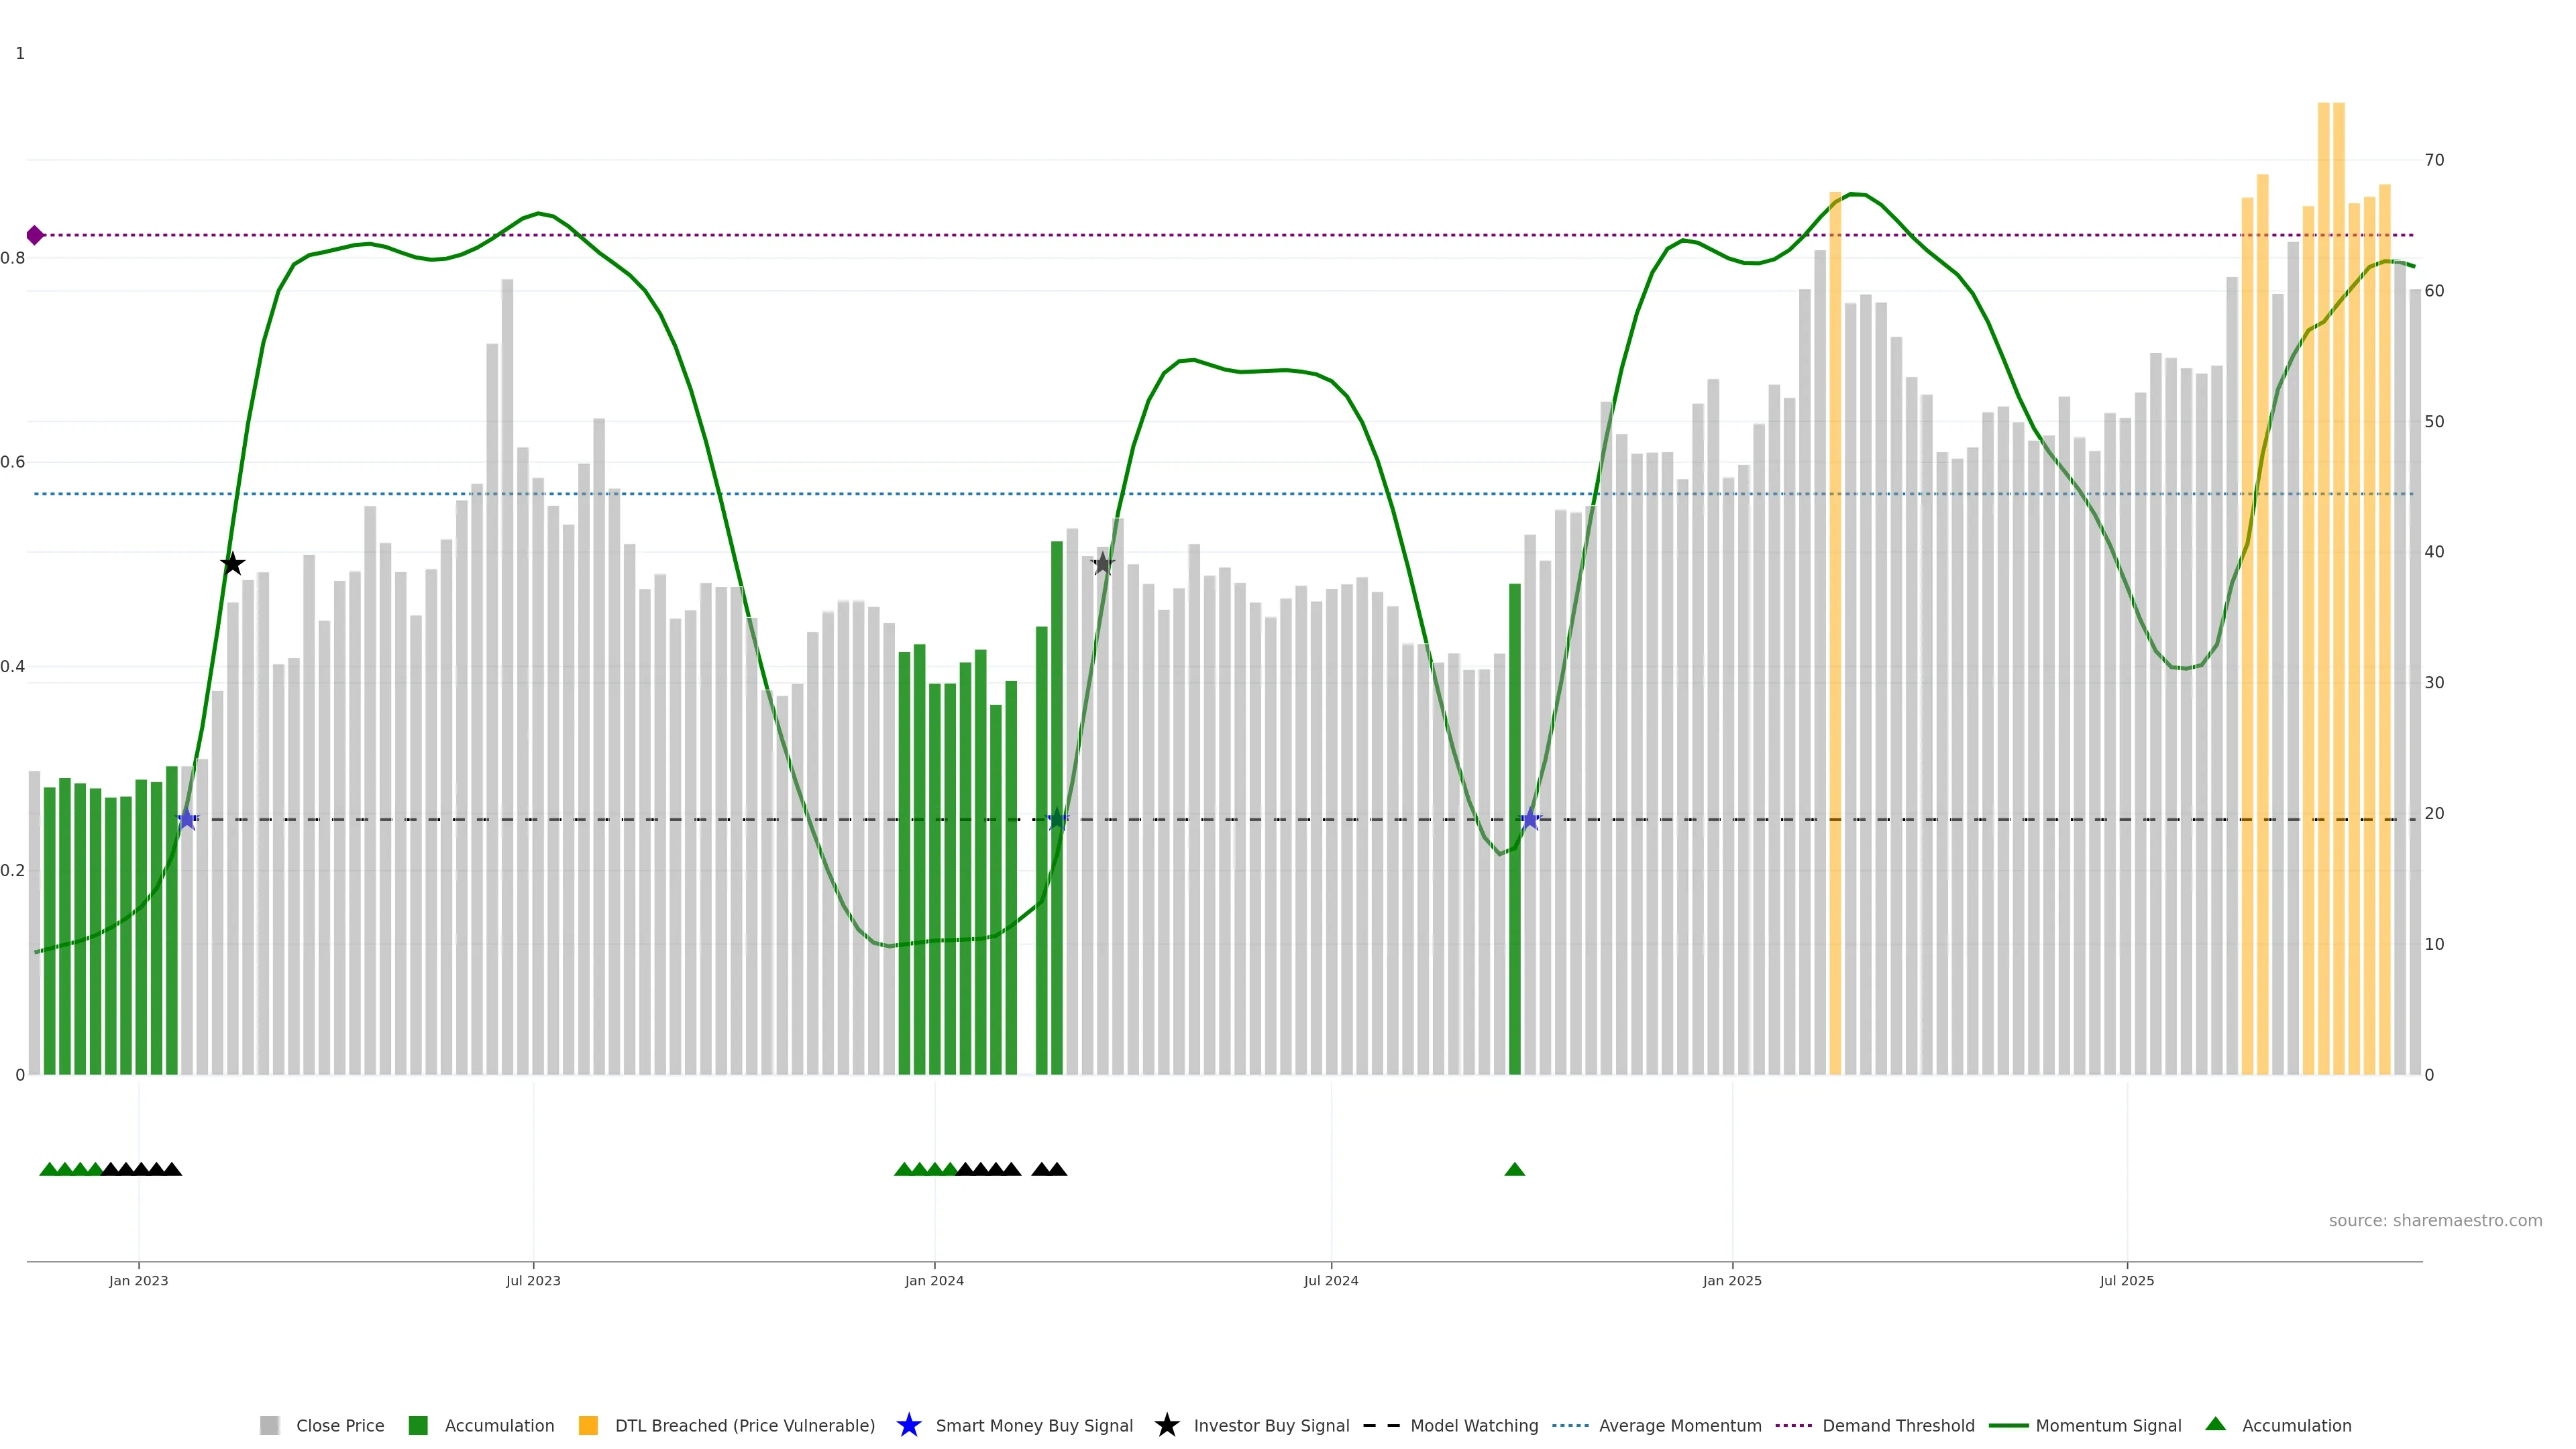
Task: Click the black Investor Buy star near Jan 2023
Action: point(232,564)
